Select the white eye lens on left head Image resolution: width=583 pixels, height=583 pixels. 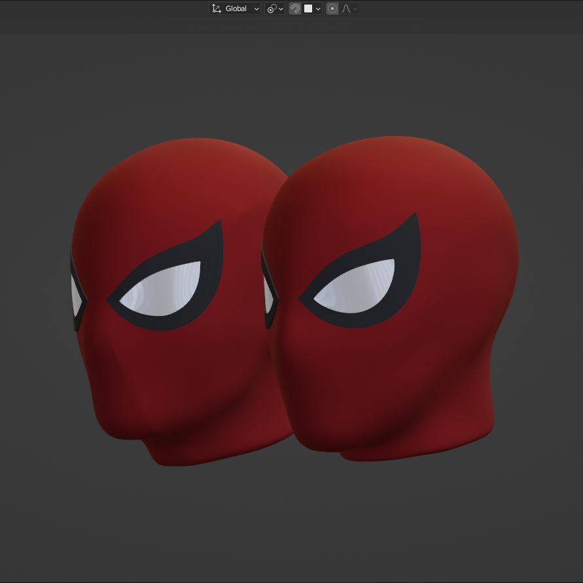161,290
